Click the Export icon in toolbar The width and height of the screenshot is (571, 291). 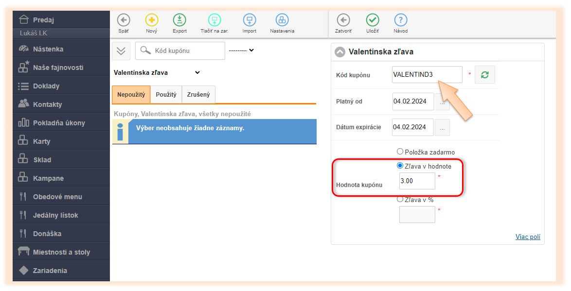tap(179, 20)
